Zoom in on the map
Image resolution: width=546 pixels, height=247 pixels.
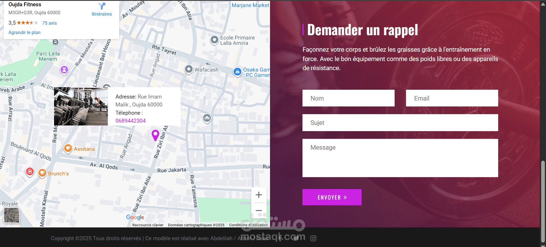pyautogui.click(x=259, y=195)
